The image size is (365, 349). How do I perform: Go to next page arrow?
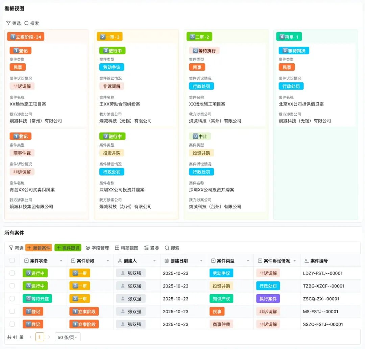tap(49, 337)
